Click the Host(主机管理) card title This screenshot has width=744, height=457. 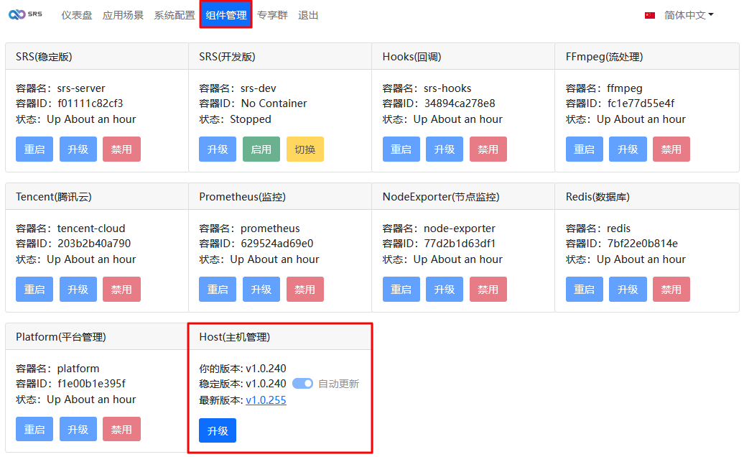pyautogui.click(x=234, y=337)
